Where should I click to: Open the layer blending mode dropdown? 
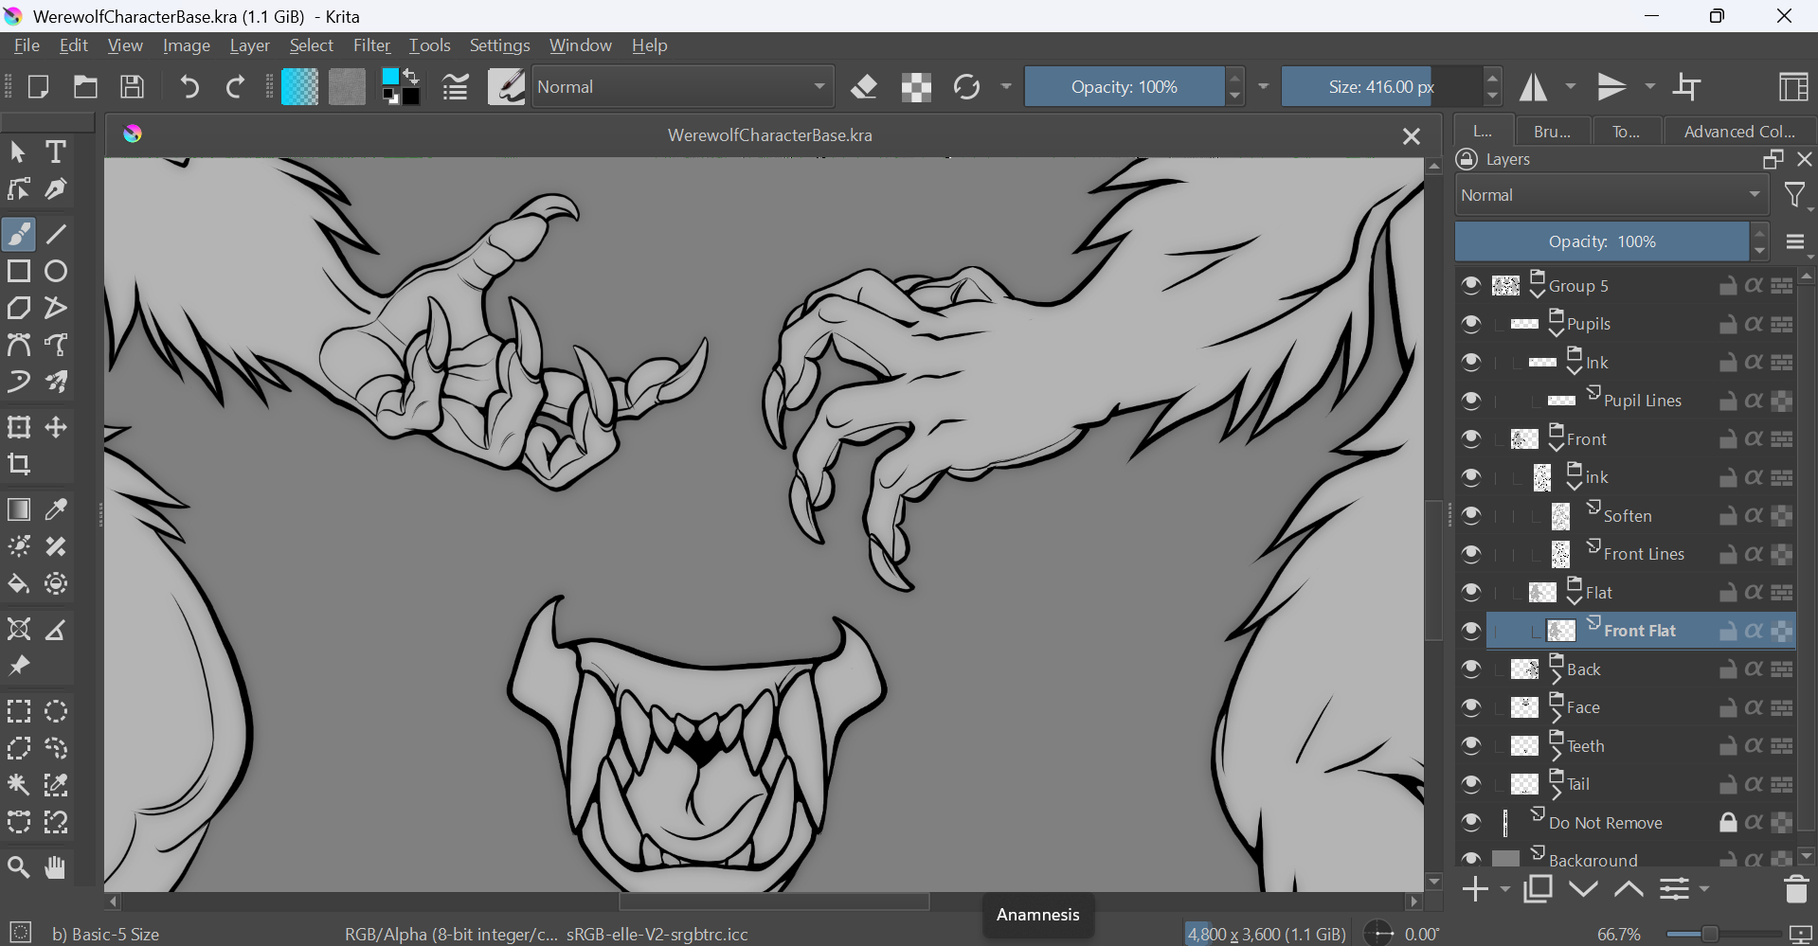pos(1611,195)
